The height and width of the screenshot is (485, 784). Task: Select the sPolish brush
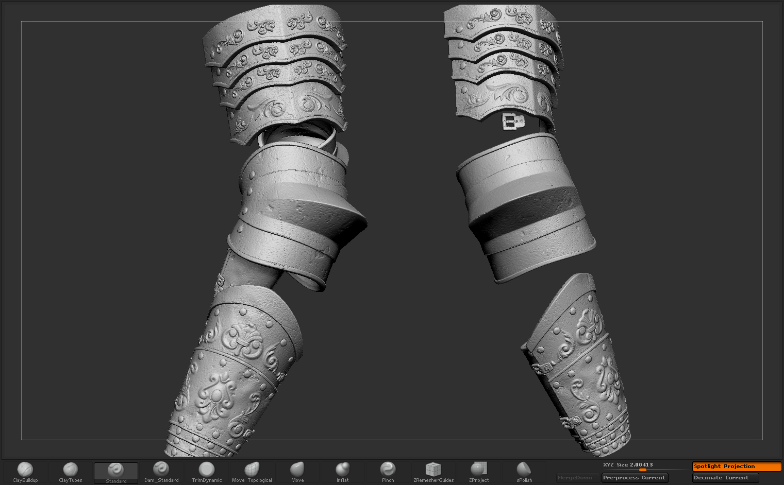pyautogui.click(x=524, y=472)
